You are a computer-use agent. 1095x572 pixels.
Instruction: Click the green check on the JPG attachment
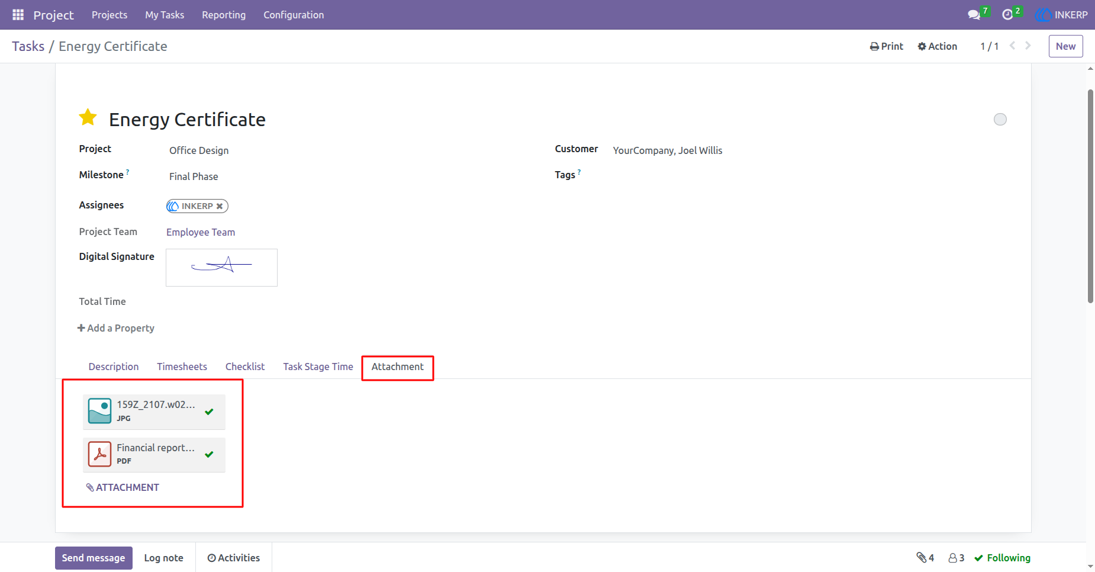click(209, 412)
